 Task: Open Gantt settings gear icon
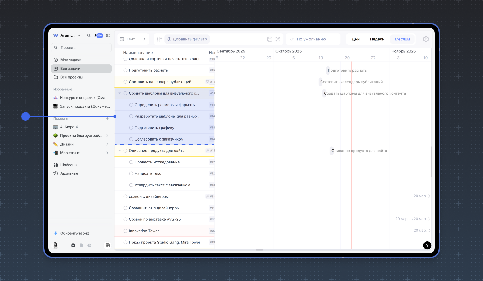[426, 39]
